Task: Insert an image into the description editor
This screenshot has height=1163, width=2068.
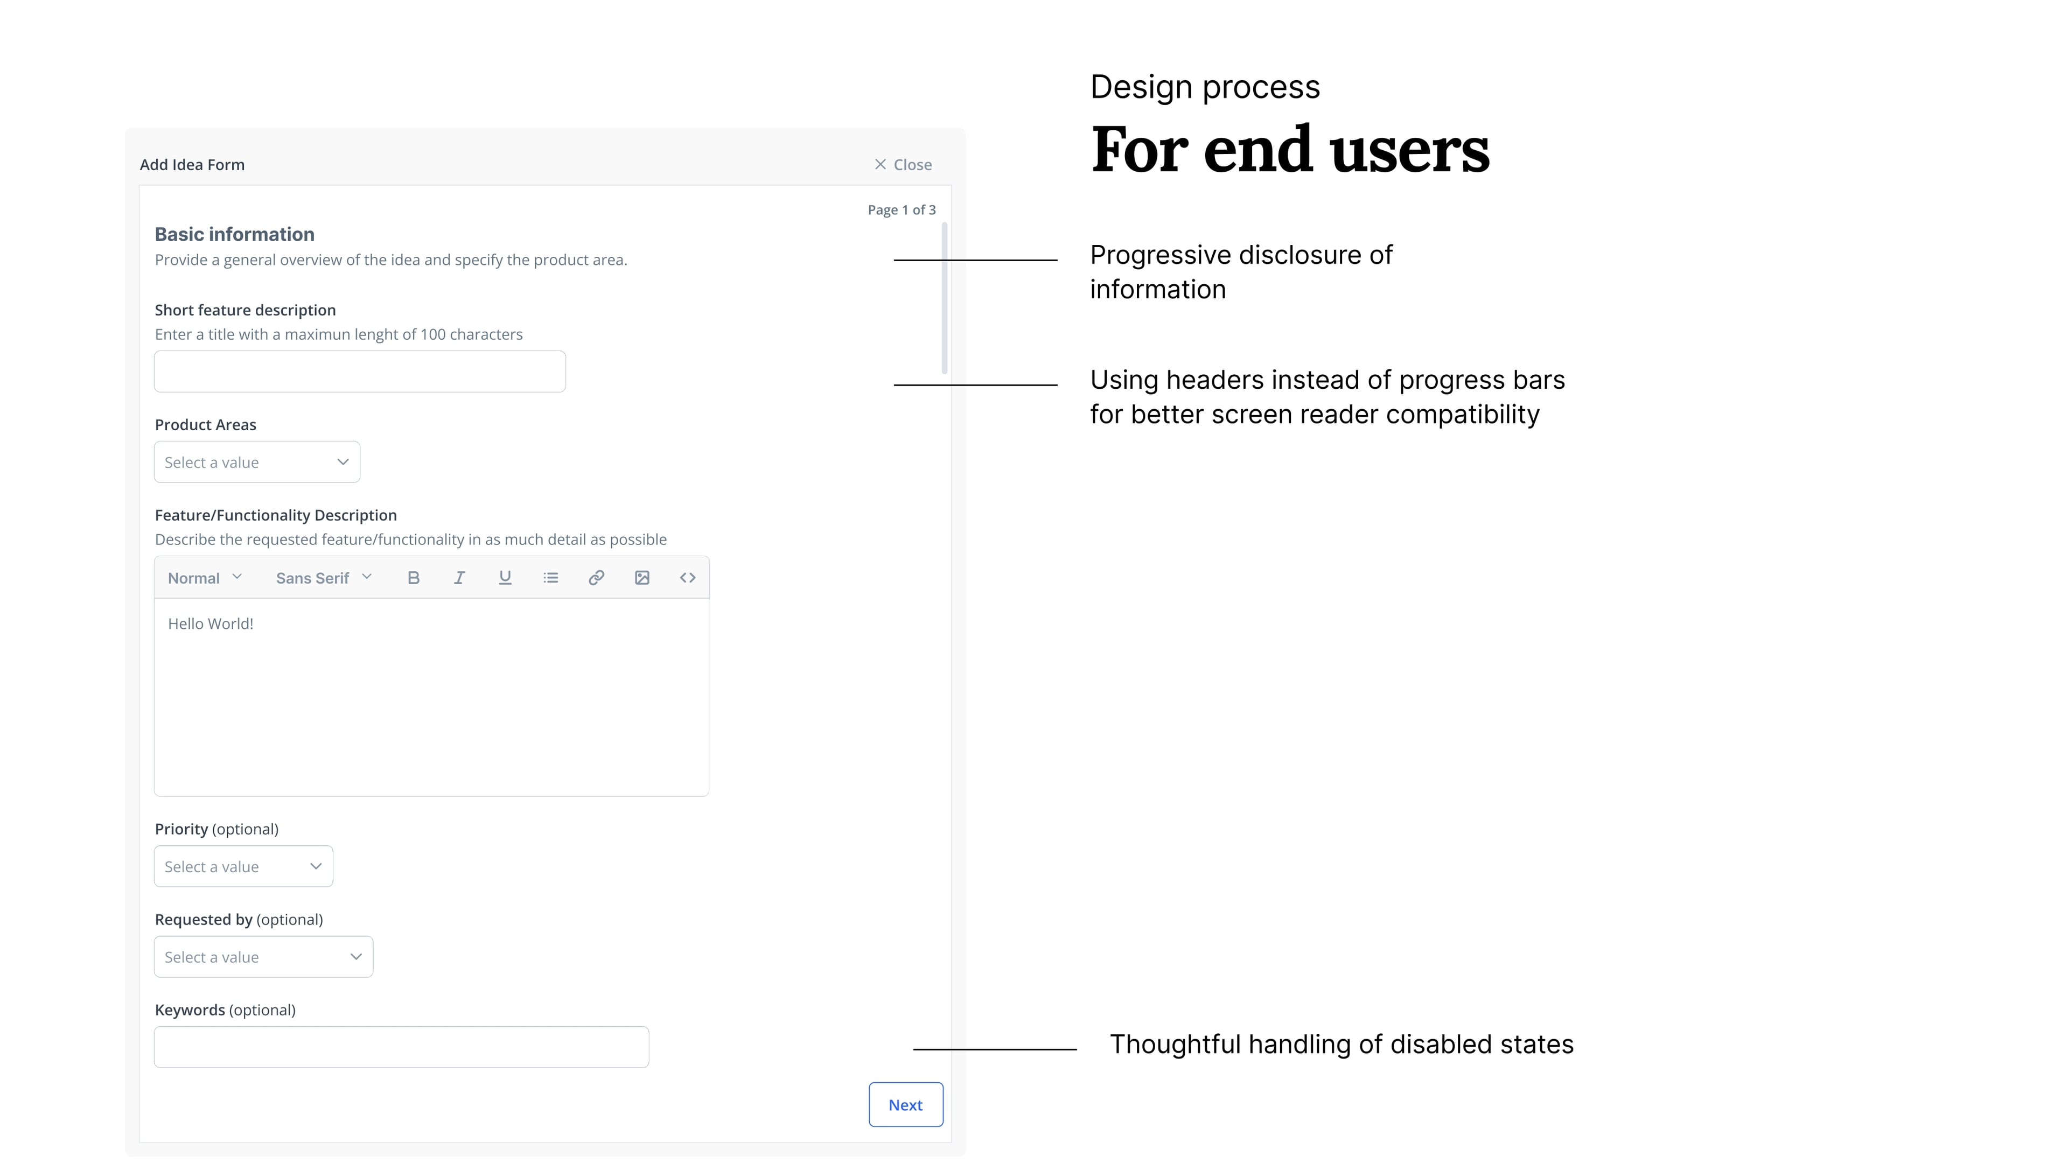Action: (641, 577)
